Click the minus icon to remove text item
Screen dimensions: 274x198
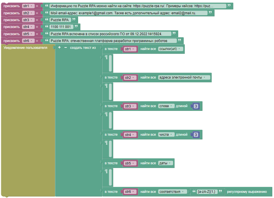coord(65,47)
